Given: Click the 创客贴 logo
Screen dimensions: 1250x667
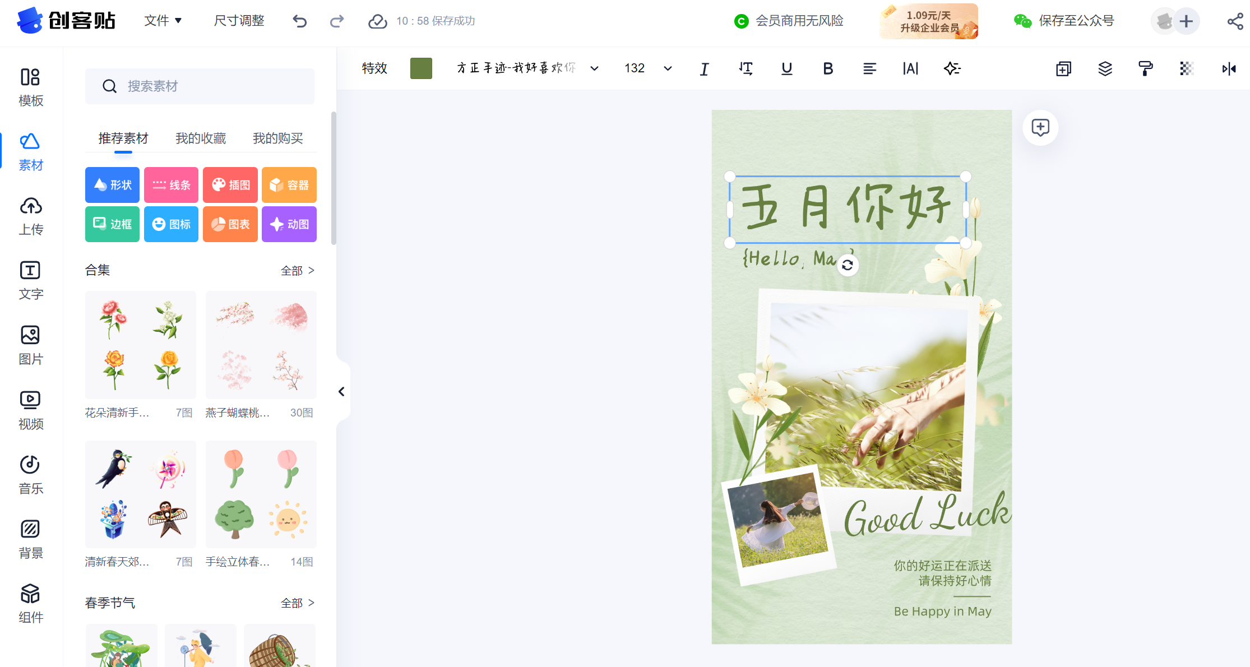Looking at the screenshot, I should tap(66, 21).
